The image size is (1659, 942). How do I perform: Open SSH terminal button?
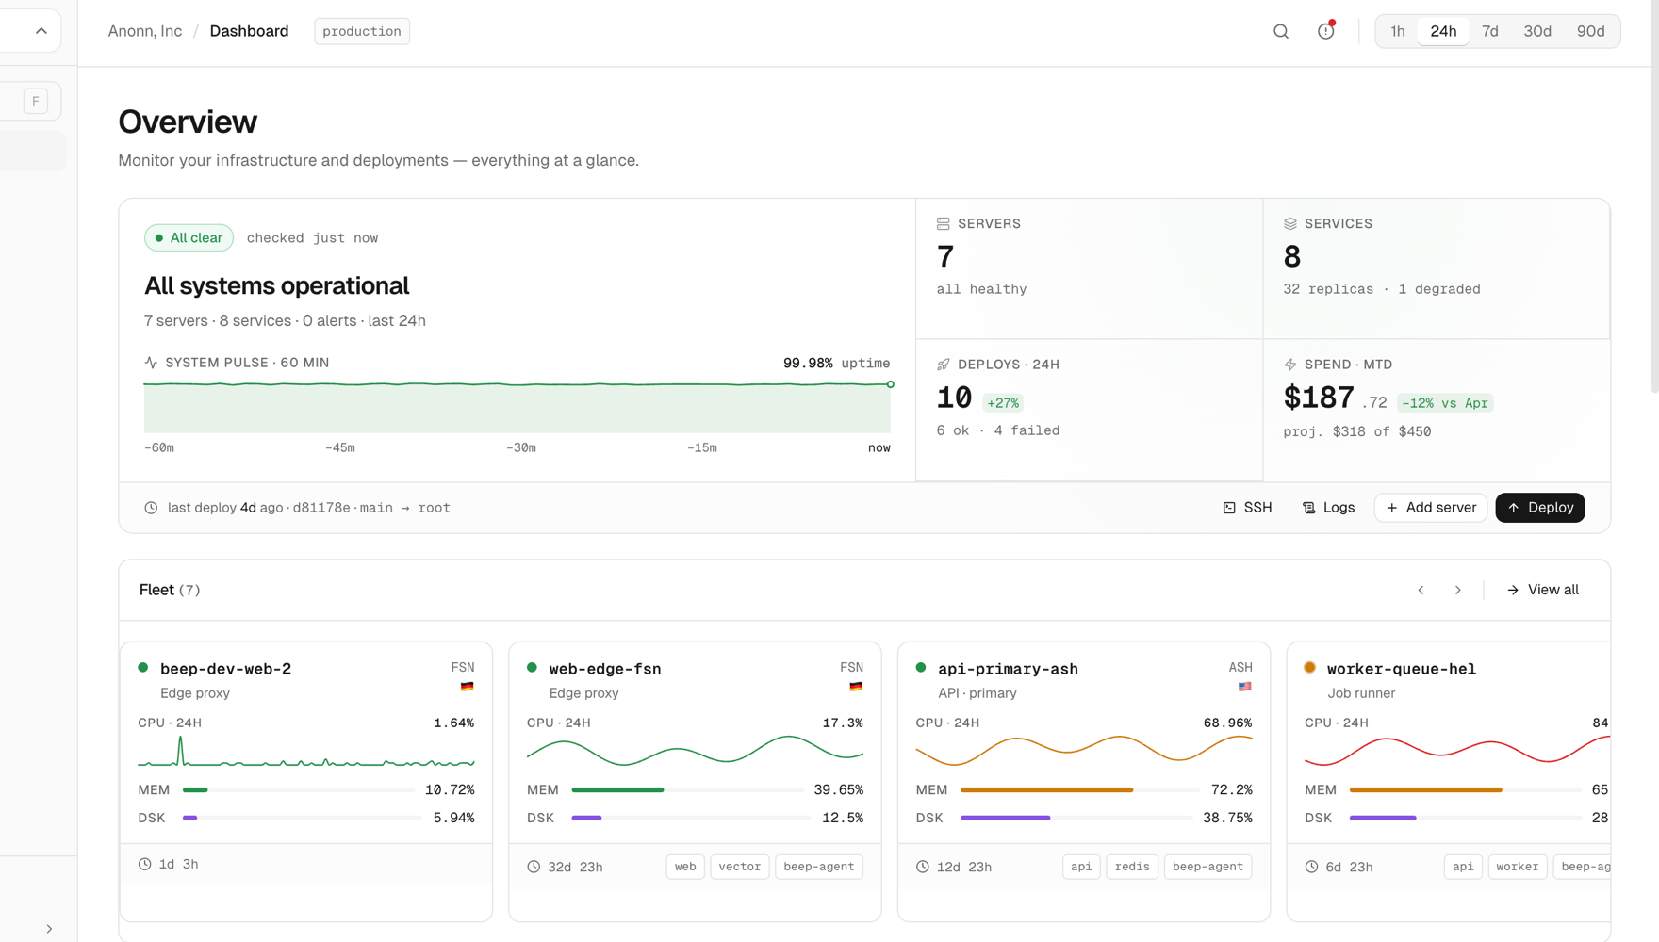(x=1247, y=508)
